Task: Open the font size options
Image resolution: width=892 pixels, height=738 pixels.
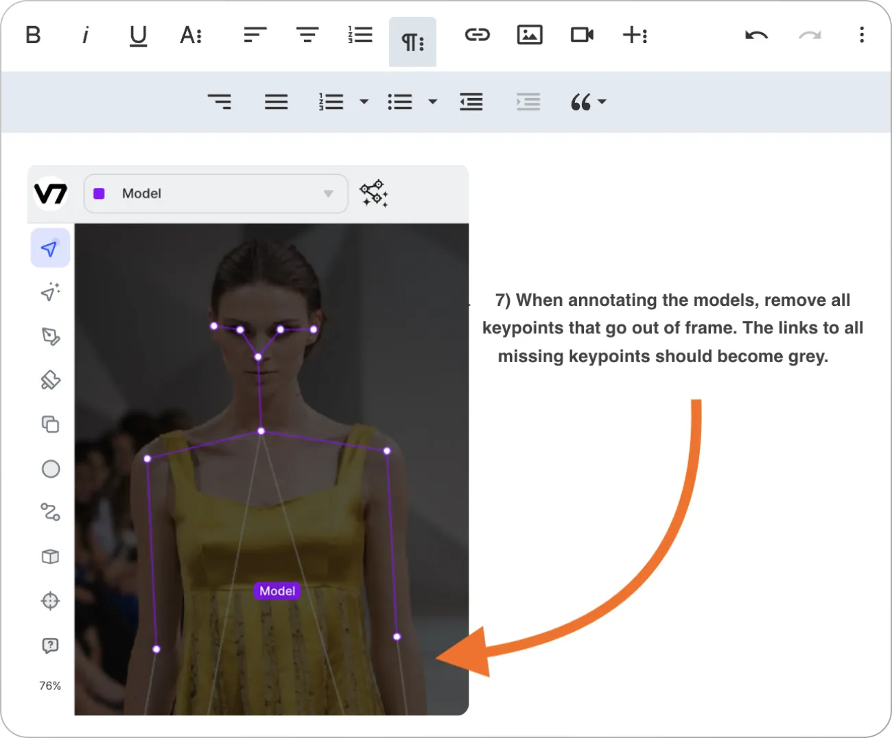Action: click(191, 35)
